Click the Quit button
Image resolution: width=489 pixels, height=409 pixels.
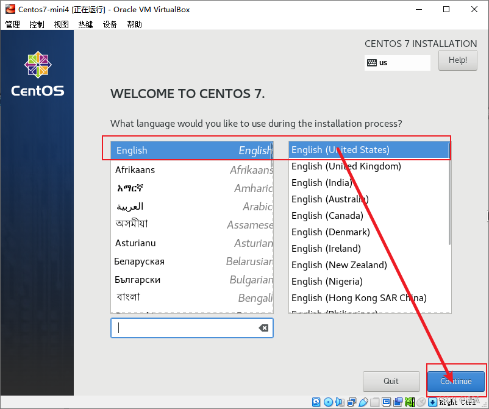click(x=391, y=381)
